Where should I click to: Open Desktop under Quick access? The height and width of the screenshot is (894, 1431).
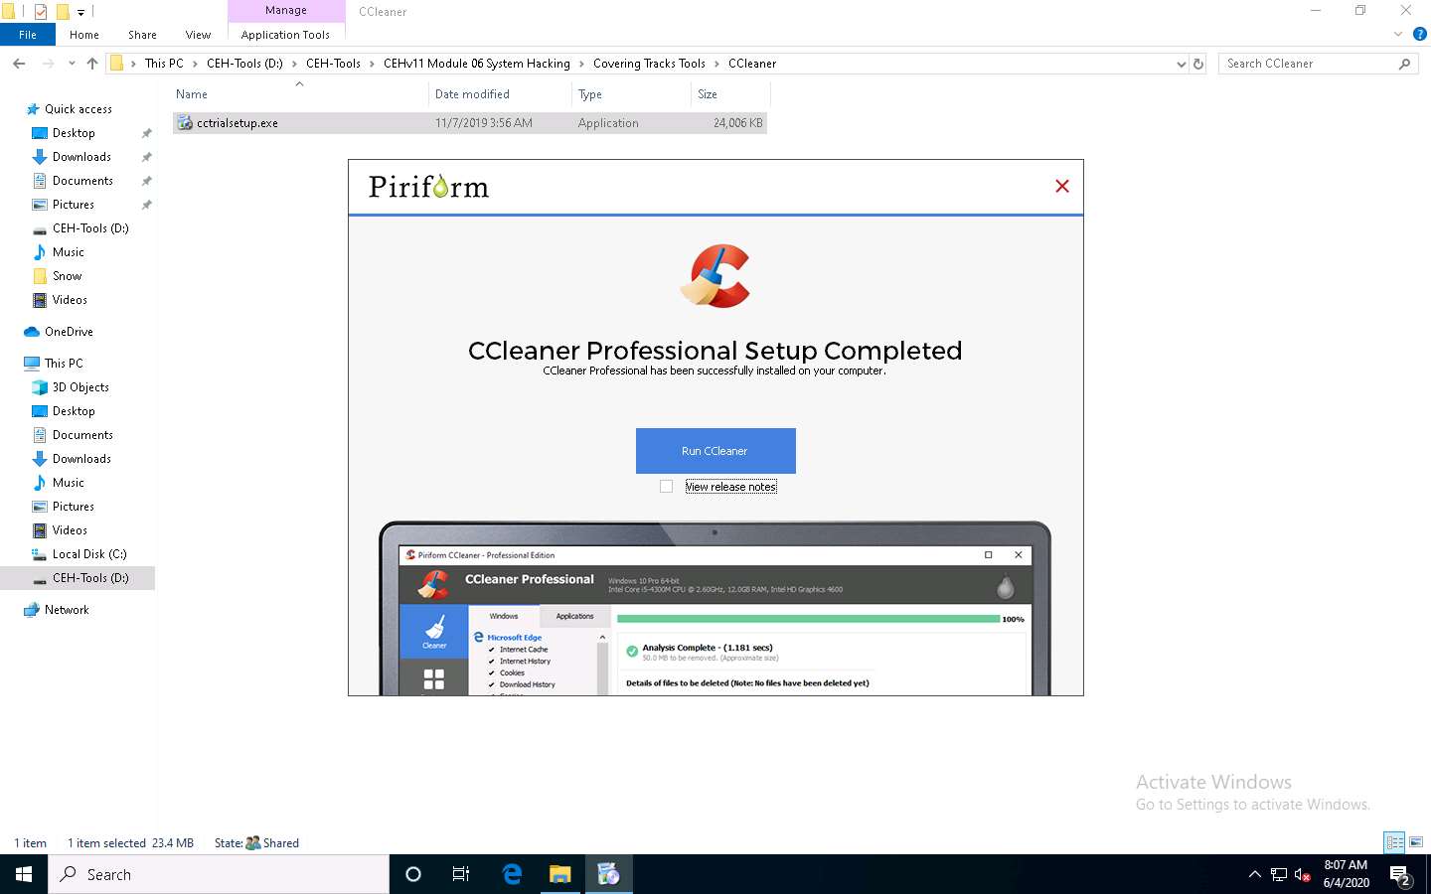[74, 133]
